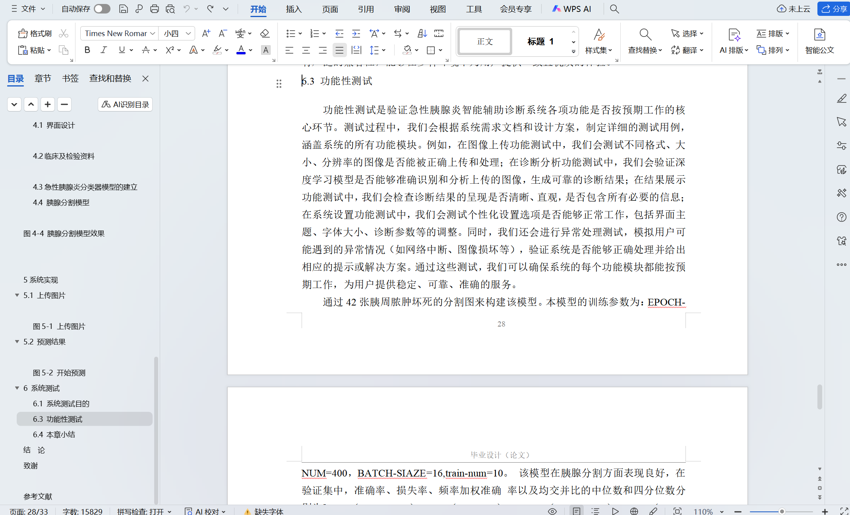
Task: Open help icon in right sidebar
Action: (x=841, y=217)
